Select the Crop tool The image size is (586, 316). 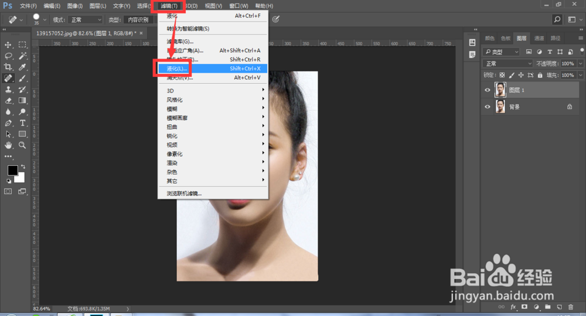[x=8, y=67]
